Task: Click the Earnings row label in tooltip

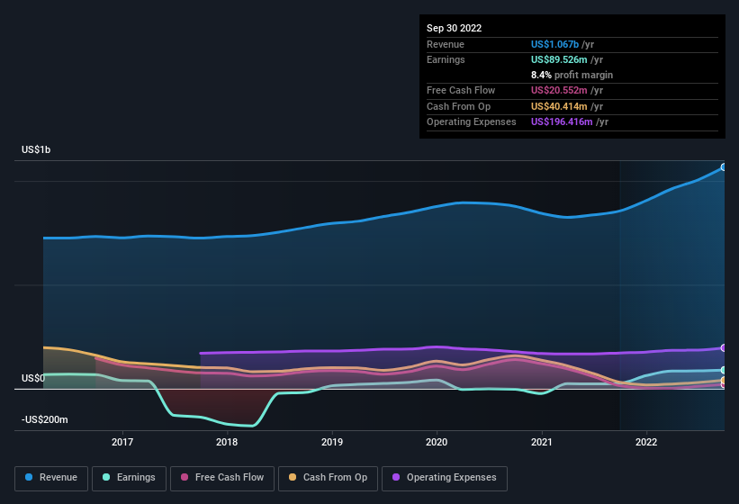Action: pyautogui.click(x=446, y=59)
